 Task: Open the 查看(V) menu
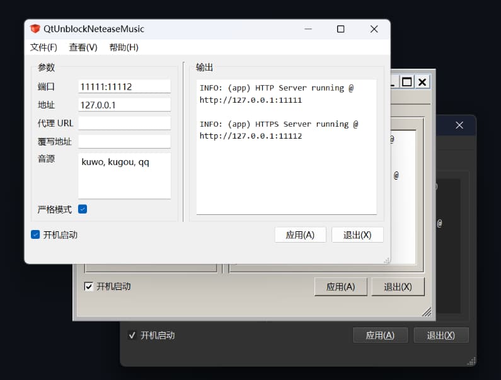83,47
